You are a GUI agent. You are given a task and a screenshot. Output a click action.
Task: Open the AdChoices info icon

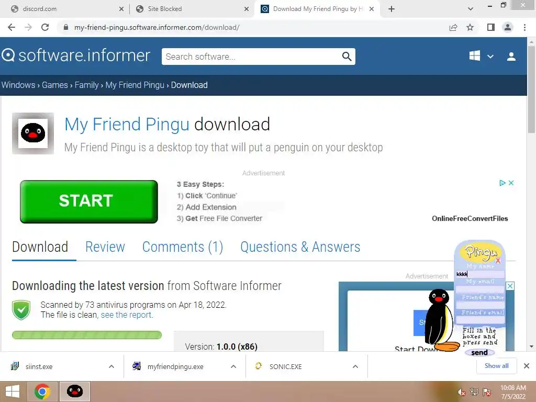(x=502, y=183)
